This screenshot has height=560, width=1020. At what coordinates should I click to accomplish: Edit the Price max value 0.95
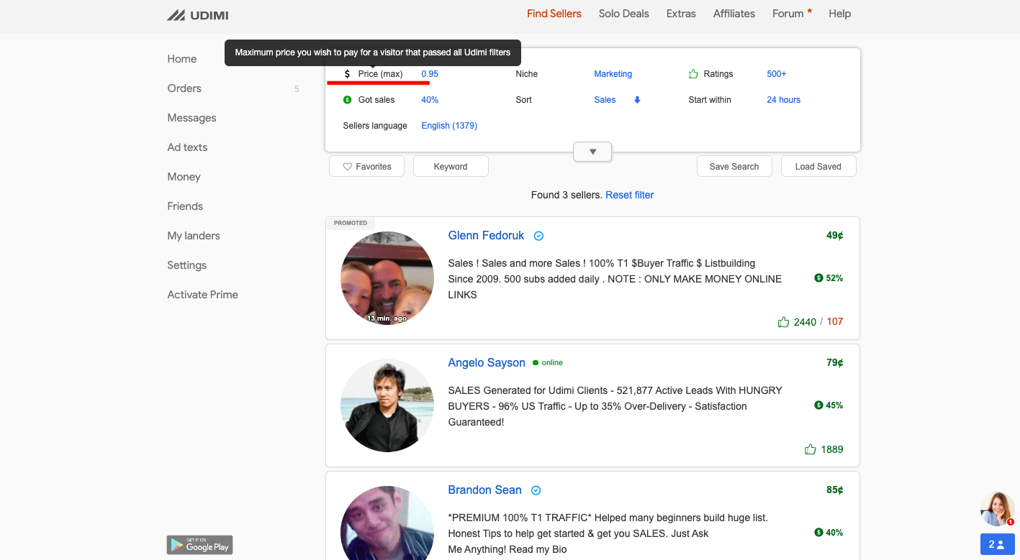[x=430, y=74]
